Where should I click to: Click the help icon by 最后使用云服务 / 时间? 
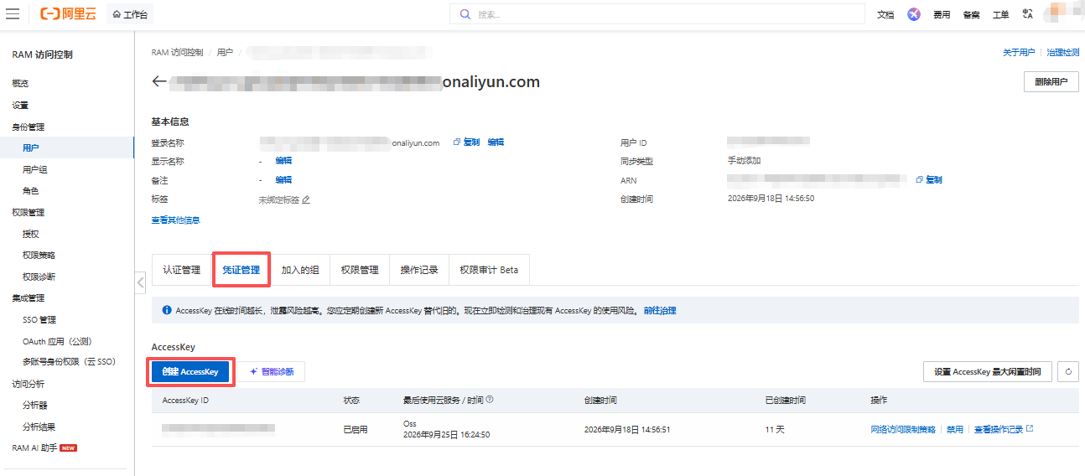click(x=490, y=400)
